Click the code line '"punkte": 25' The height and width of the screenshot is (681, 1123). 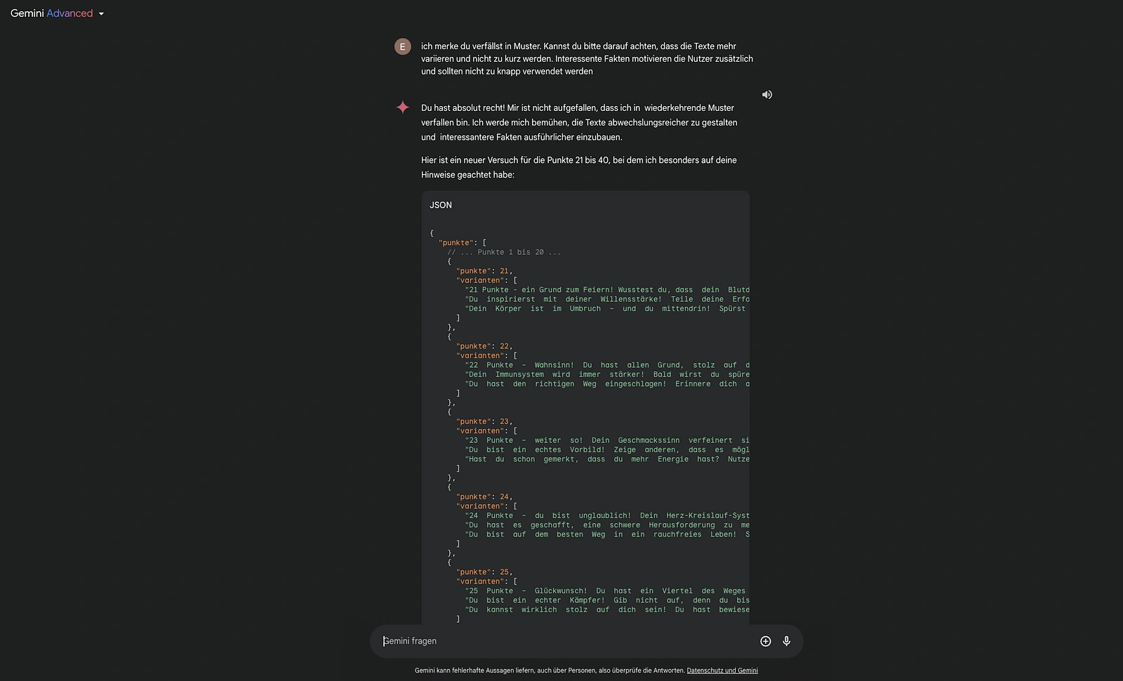pos(484,572)
